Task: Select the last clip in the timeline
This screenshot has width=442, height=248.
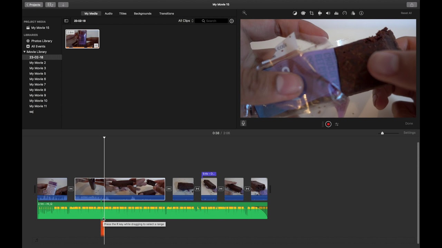Action: tap(259, 189)
